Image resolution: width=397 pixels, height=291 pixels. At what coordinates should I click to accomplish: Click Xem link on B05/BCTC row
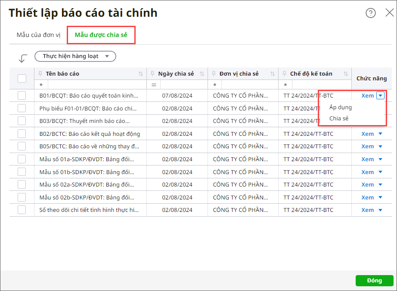367,147
